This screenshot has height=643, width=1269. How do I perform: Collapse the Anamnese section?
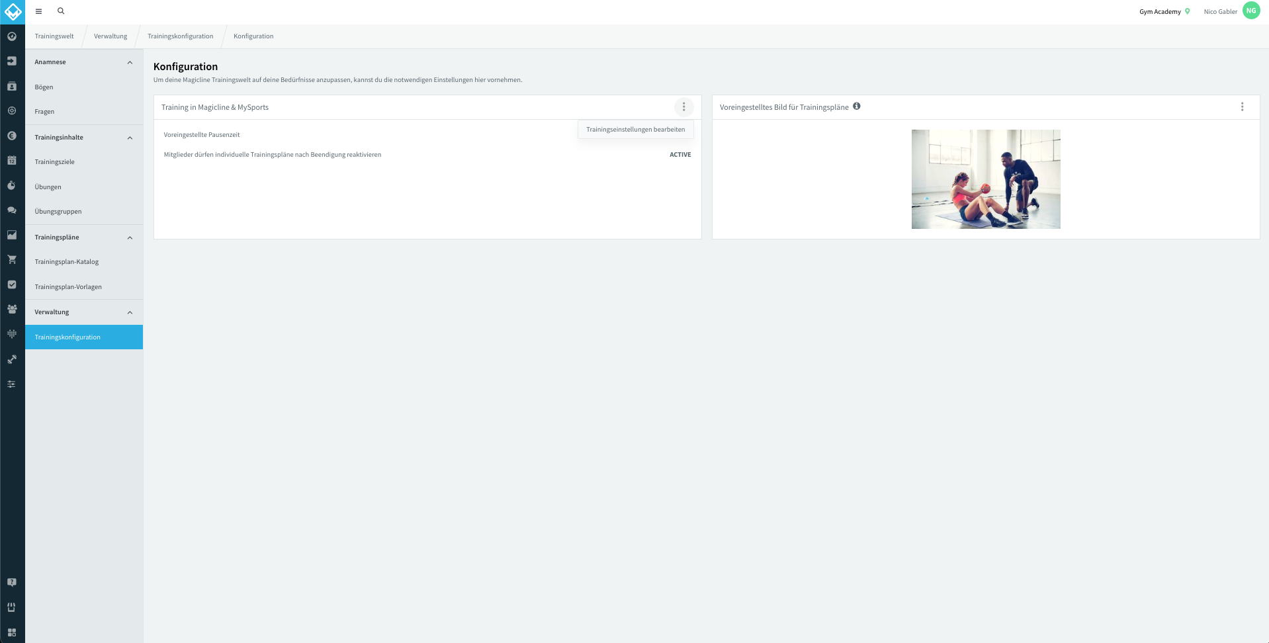[x=130, y=62]
